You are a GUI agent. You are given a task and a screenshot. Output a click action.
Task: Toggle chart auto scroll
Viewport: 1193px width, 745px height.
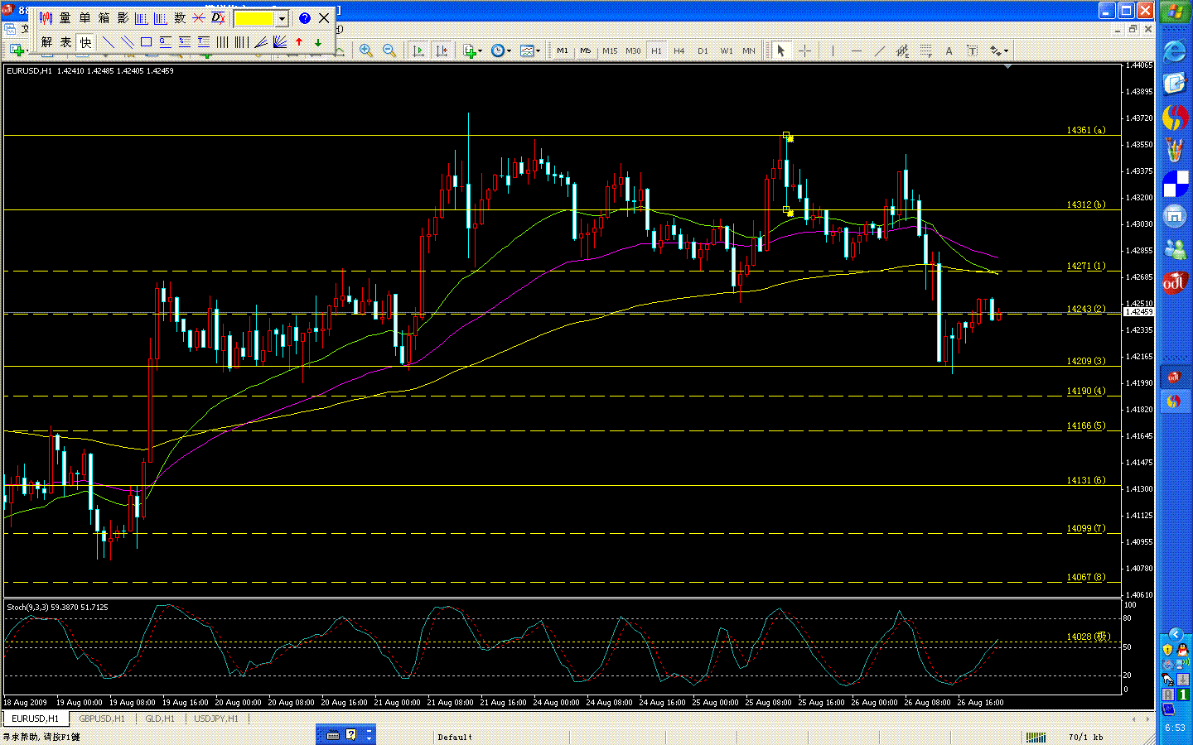[x=418, y=51]
